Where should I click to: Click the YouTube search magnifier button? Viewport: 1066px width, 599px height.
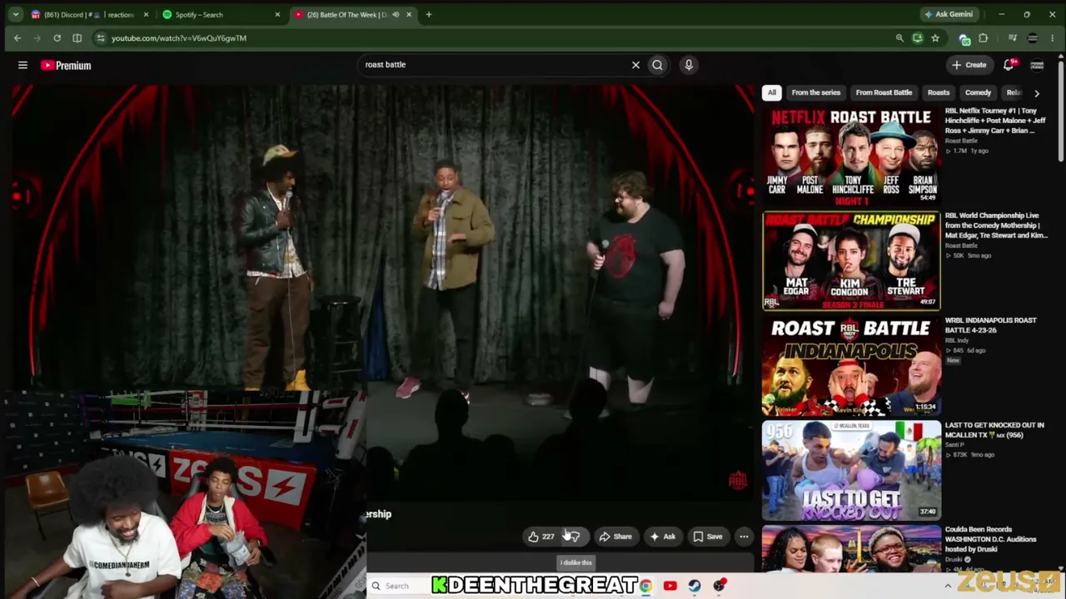657,65
